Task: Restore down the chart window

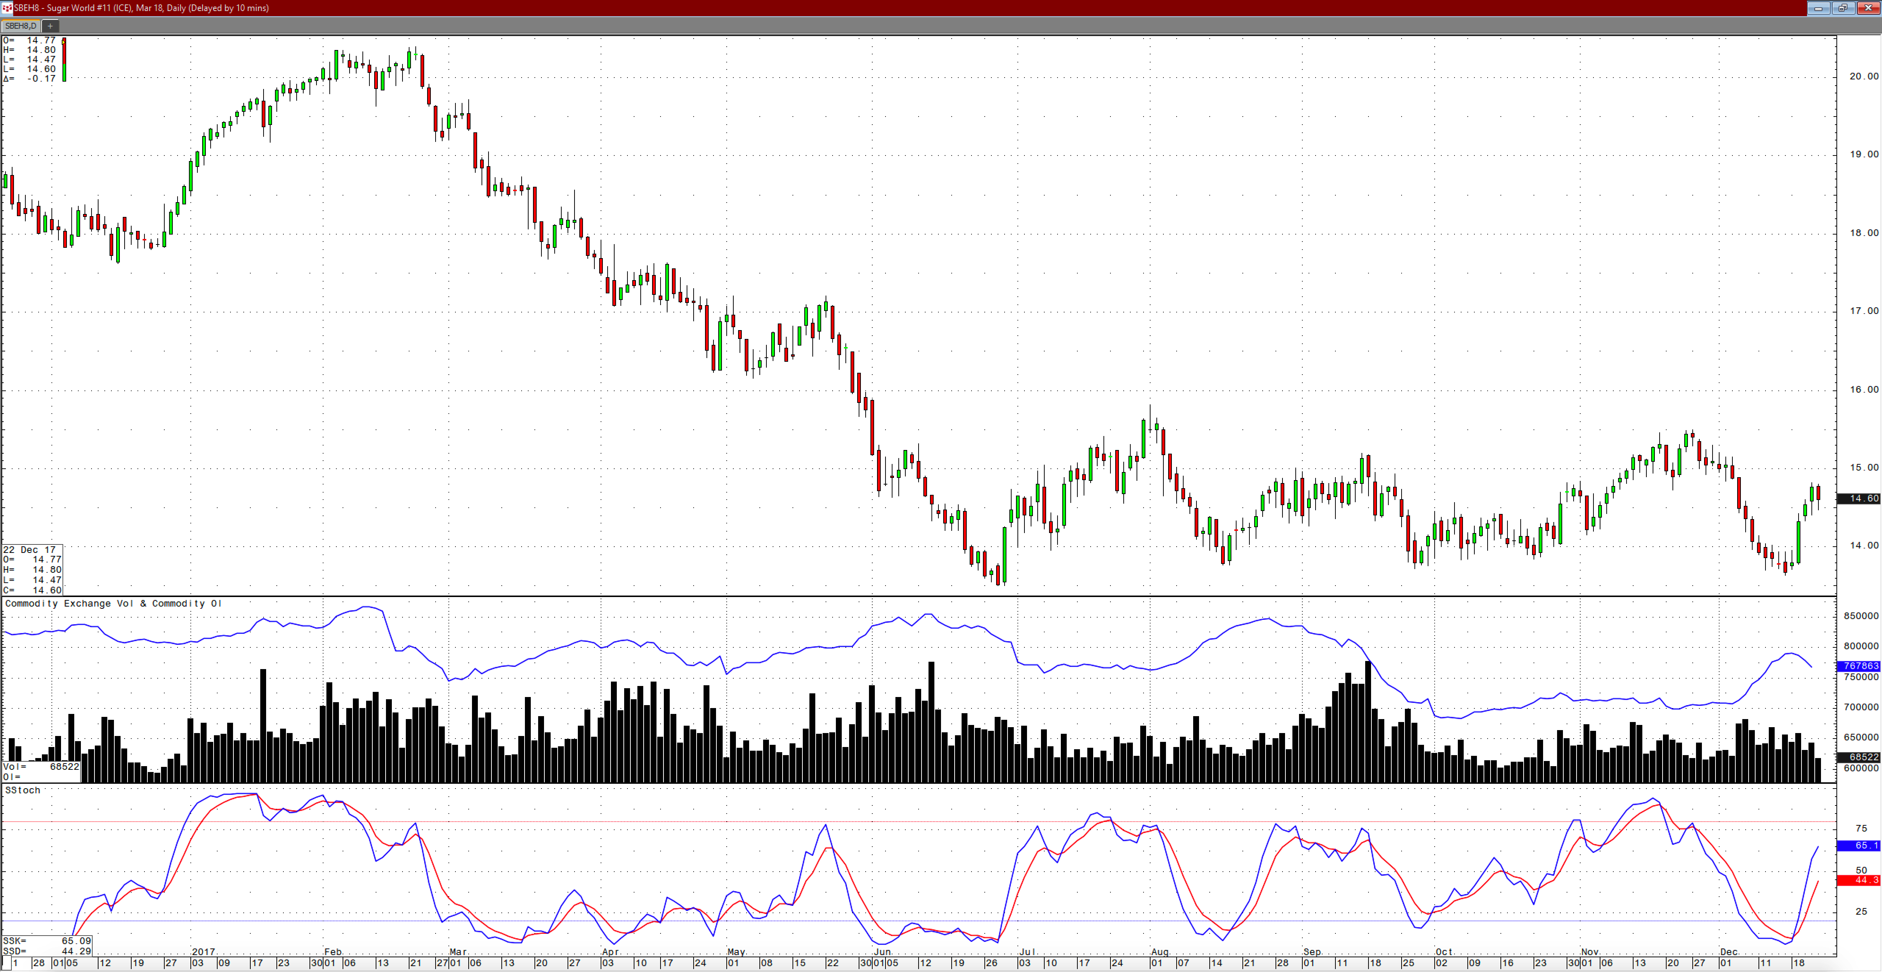Action: [1843, 8]
